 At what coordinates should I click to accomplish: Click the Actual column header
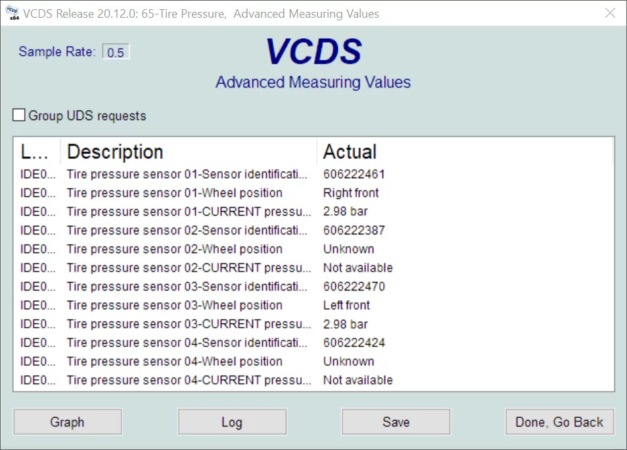(463, 152)
